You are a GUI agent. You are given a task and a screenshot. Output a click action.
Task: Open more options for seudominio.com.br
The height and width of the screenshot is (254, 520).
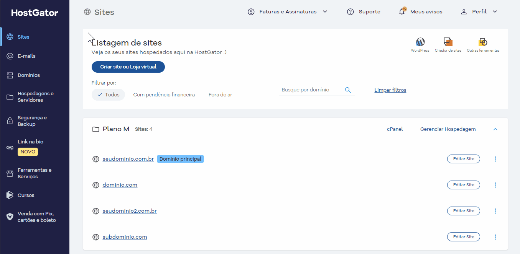coord(495,159)
